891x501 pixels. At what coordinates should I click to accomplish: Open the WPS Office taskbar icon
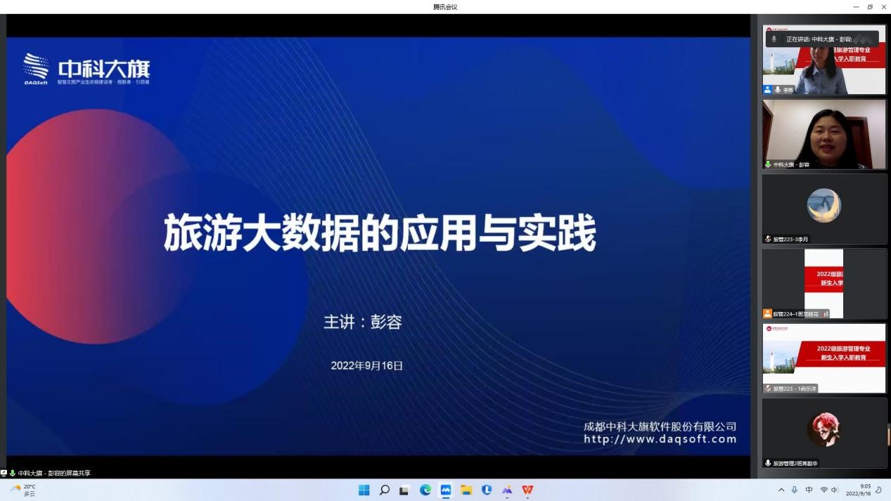click(527, 490)
